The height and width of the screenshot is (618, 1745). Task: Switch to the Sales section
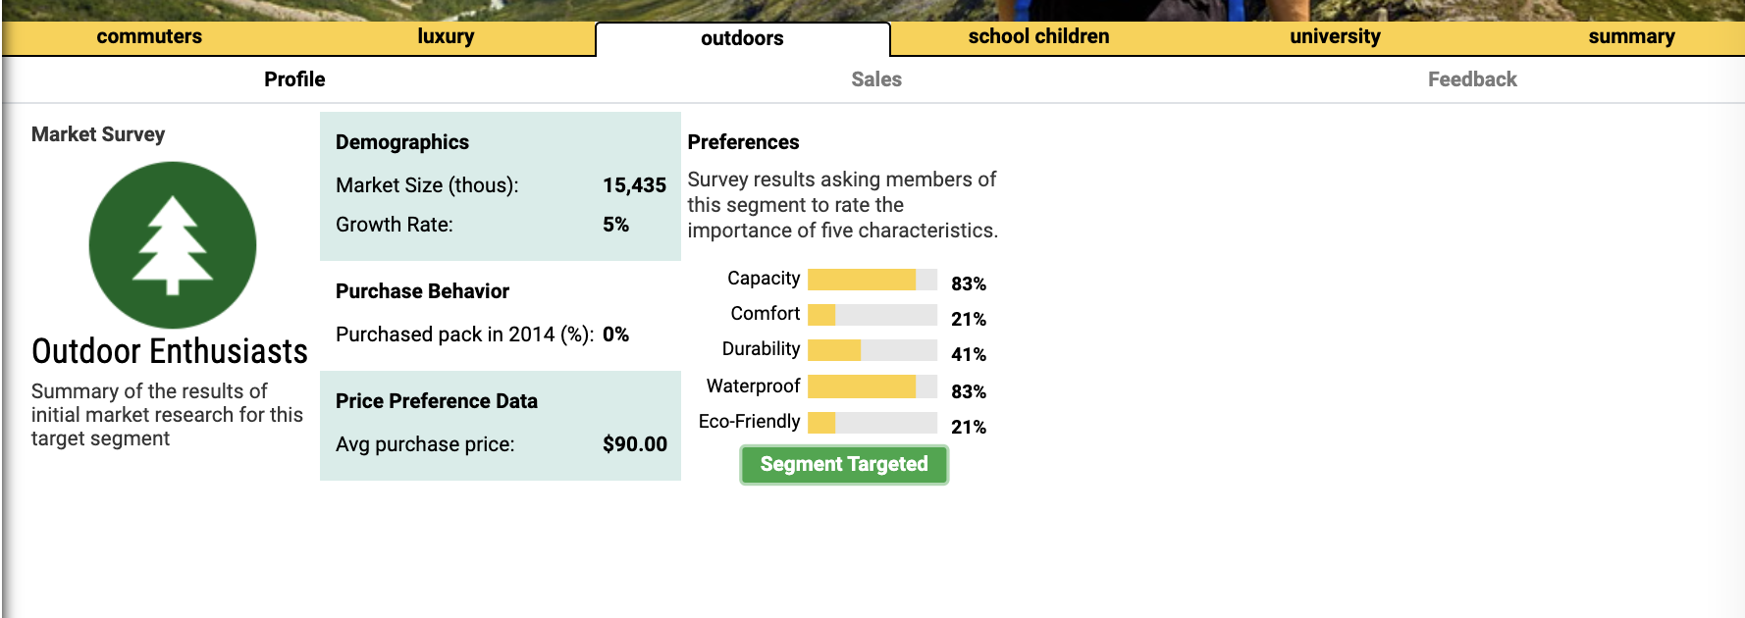click(876, 79)
